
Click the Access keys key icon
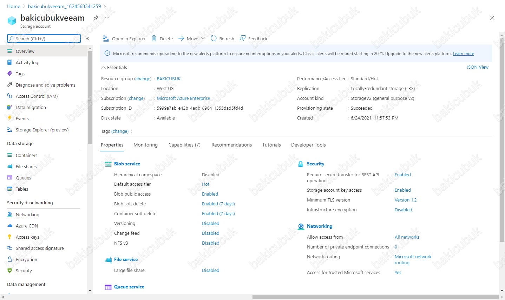pos(10,237)
